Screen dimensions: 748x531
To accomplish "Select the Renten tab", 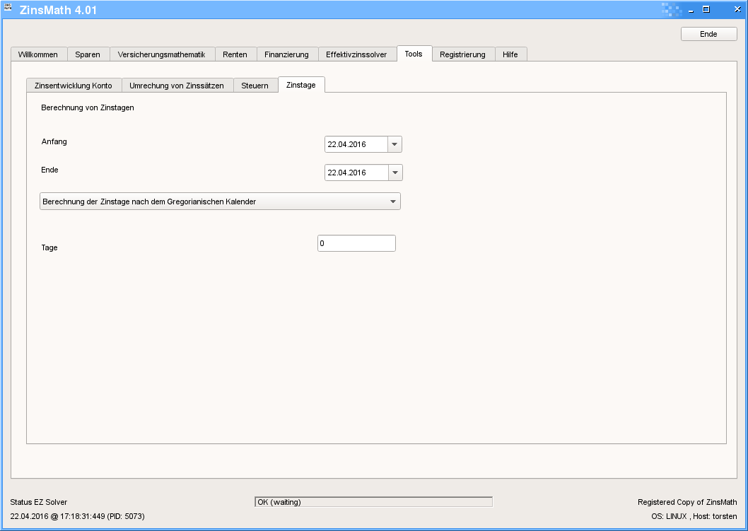I will point(235,54).
